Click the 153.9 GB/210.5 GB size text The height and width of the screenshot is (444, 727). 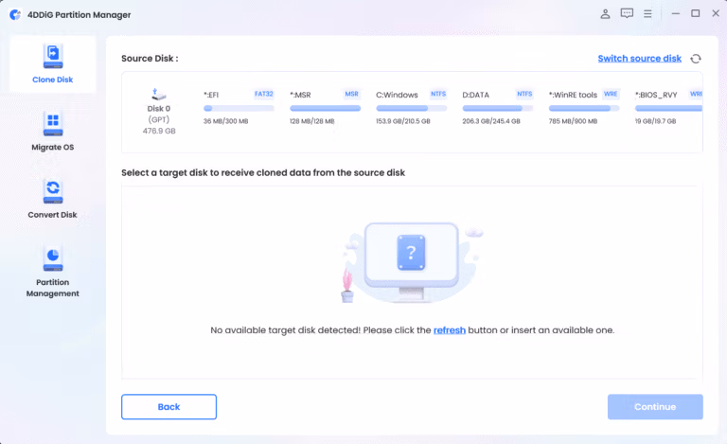403,121
